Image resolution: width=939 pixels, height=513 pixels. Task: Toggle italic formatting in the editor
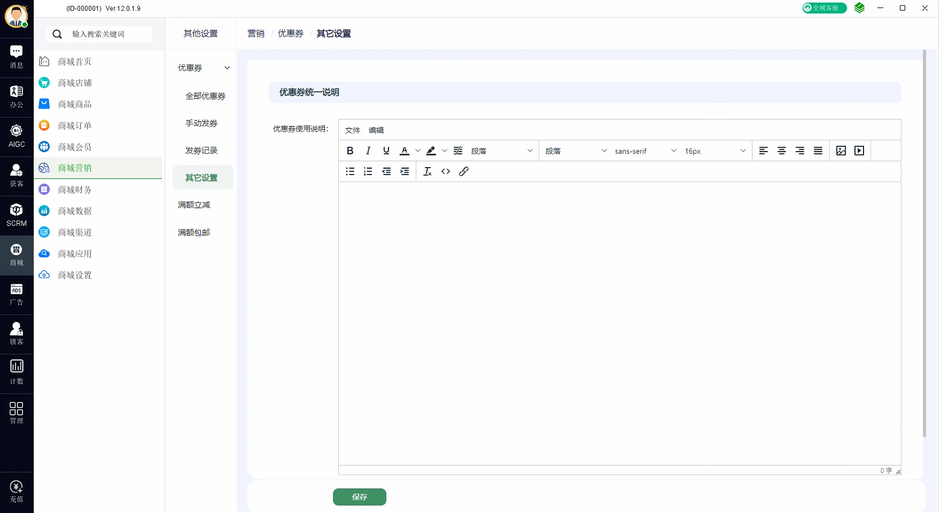[x=368, y=151]
